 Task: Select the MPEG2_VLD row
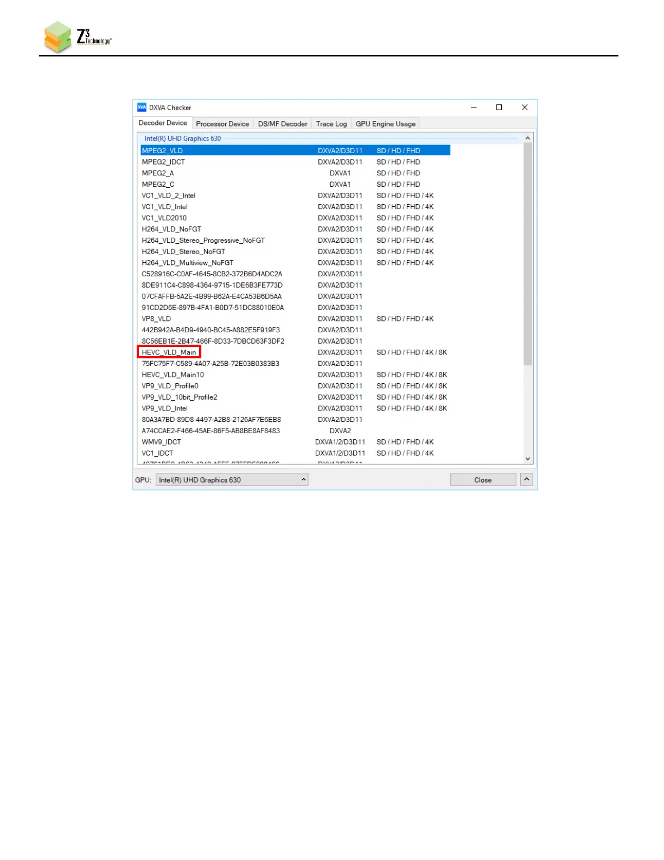tap(295, 150)
